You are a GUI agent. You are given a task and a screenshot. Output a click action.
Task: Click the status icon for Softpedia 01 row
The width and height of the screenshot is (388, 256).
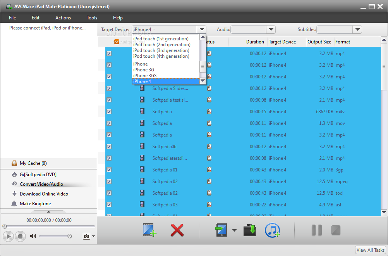209,170
